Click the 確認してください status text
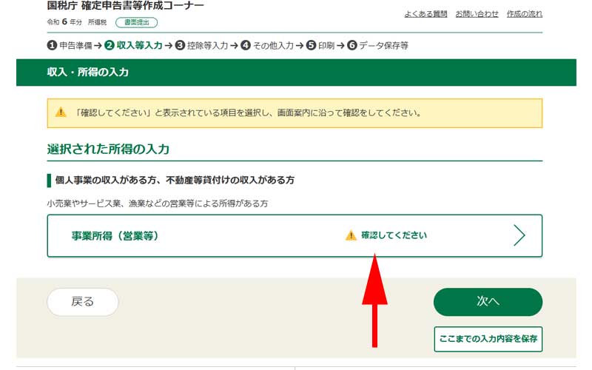This screenshot has height=370, width=592. [394, 235]
